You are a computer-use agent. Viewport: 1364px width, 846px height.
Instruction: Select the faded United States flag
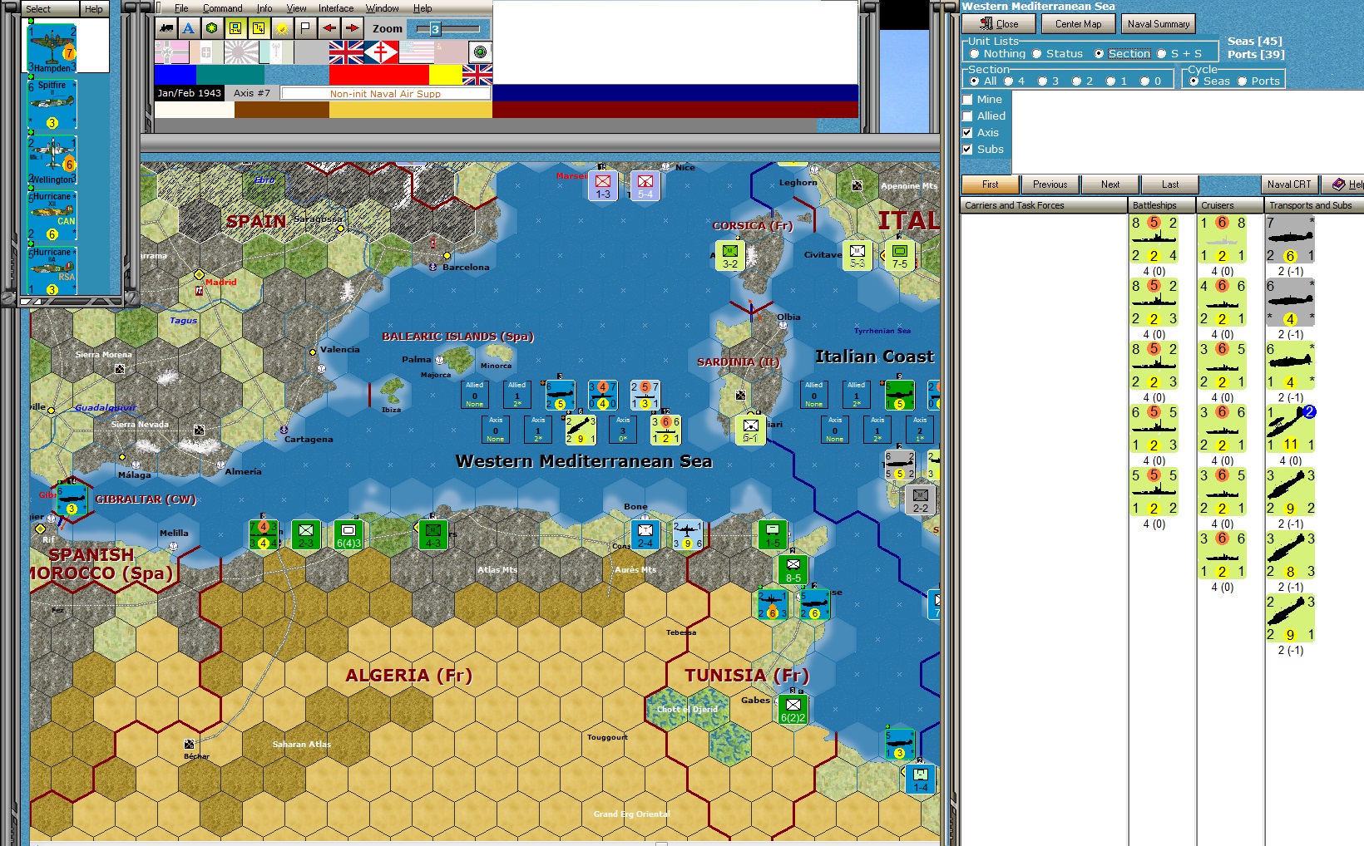click(x=416, y=52)
